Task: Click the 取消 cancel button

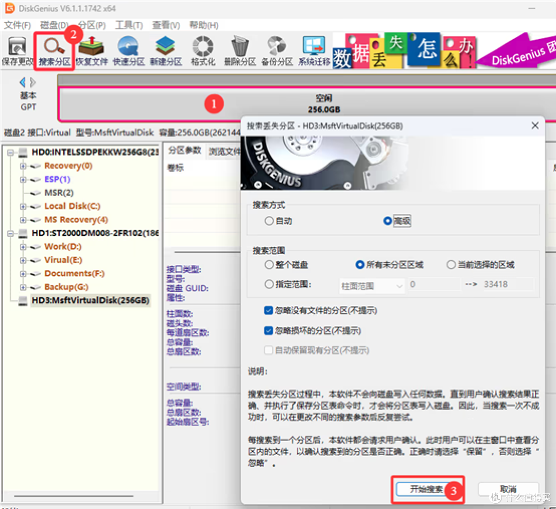Action: point(508,489)
